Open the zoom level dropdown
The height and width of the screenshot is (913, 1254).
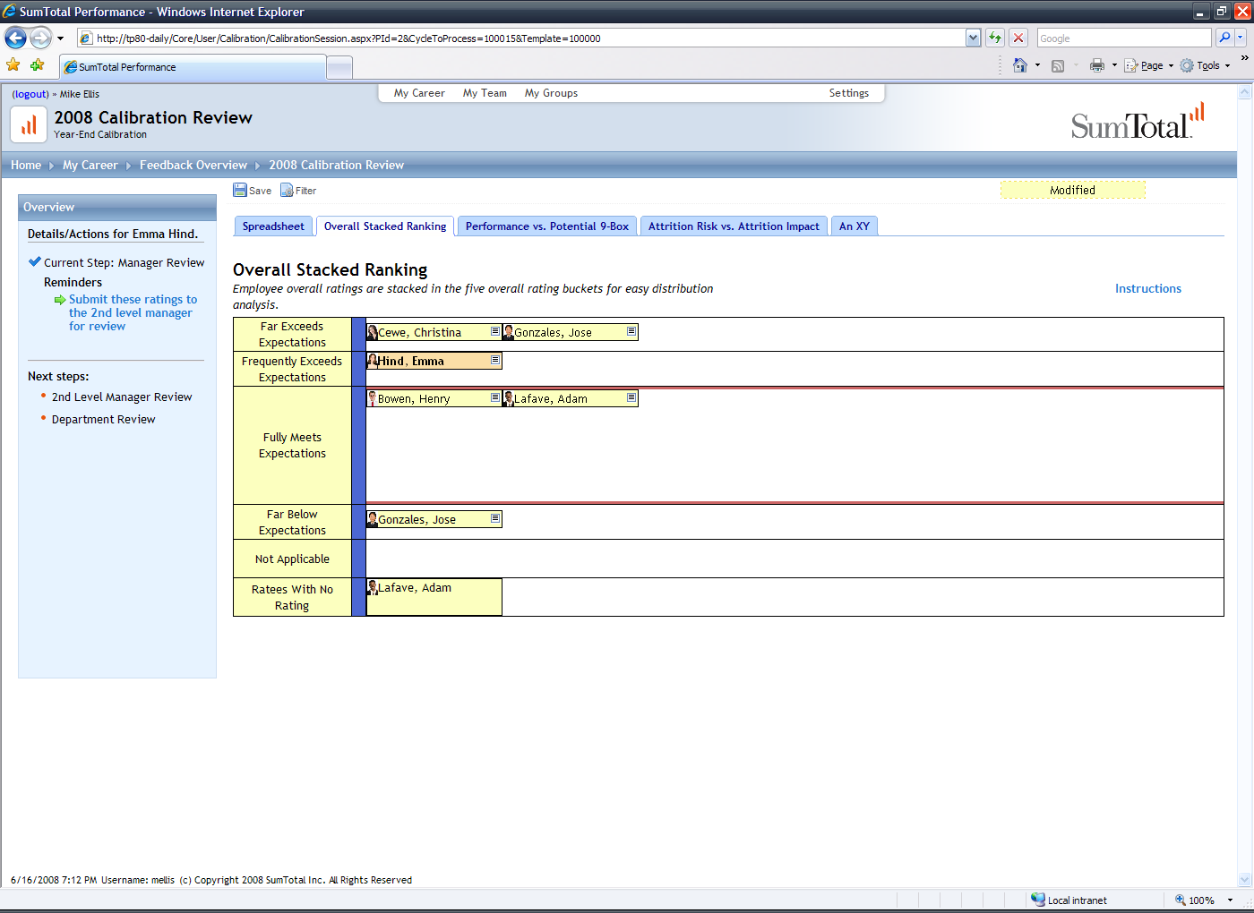(x=1230, y=900)
